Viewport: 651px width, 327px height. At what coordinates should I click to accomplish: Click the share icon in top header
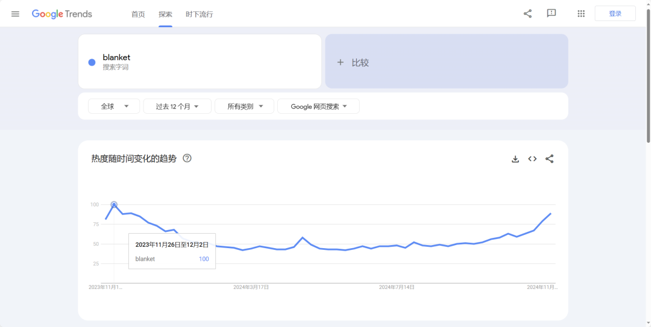[x=527, y=14]
